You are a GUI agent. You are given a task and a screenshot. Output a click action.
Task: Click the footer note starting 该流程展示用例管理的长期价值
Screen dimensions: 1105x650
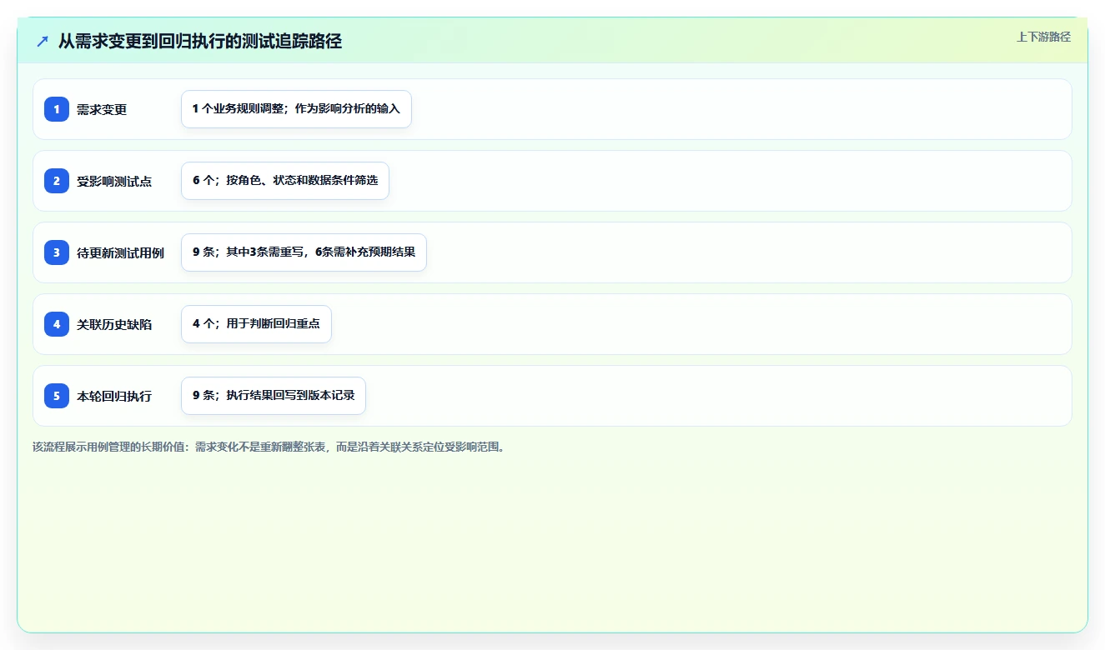pos(270,447)
